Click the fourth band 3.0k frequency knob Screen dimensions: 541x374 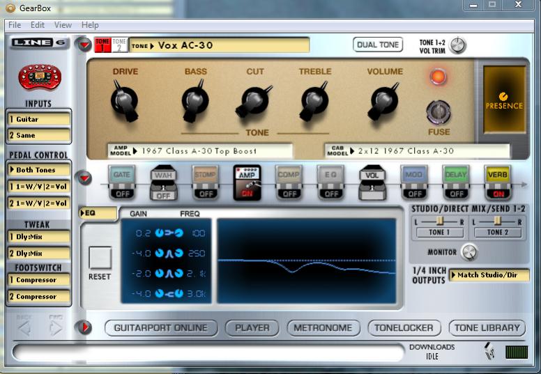(x=178, y=294)
